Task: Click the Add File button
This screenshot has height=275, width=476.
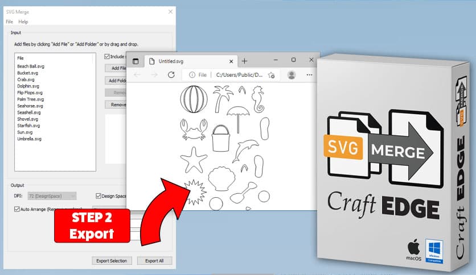Action: (116, 68)
